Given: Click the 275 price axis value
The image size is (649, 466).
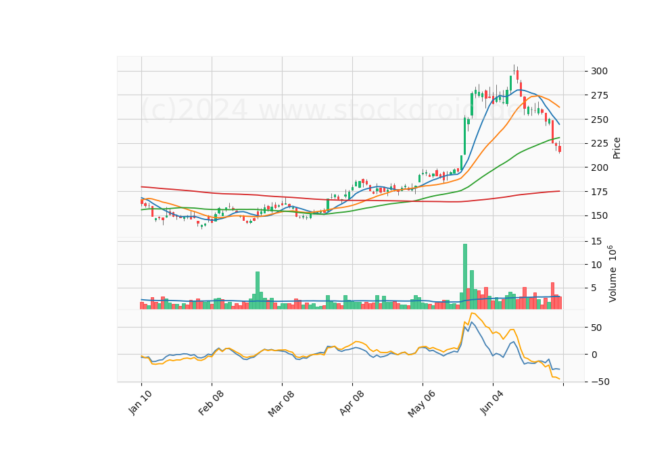Looking at the screenshot, I should tap(600, 95).
